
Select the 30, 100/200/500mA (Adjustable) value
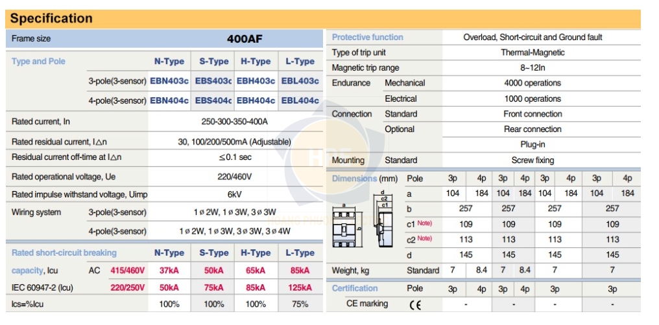pyautogui.click(x=235, y=142)
